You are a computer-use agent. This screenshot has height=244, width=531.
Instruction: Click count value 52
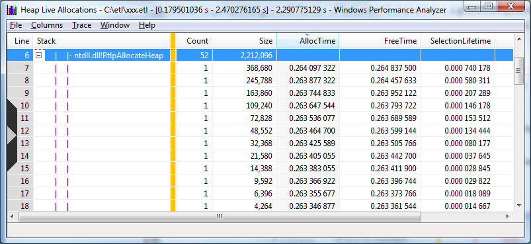pos(204,56)
